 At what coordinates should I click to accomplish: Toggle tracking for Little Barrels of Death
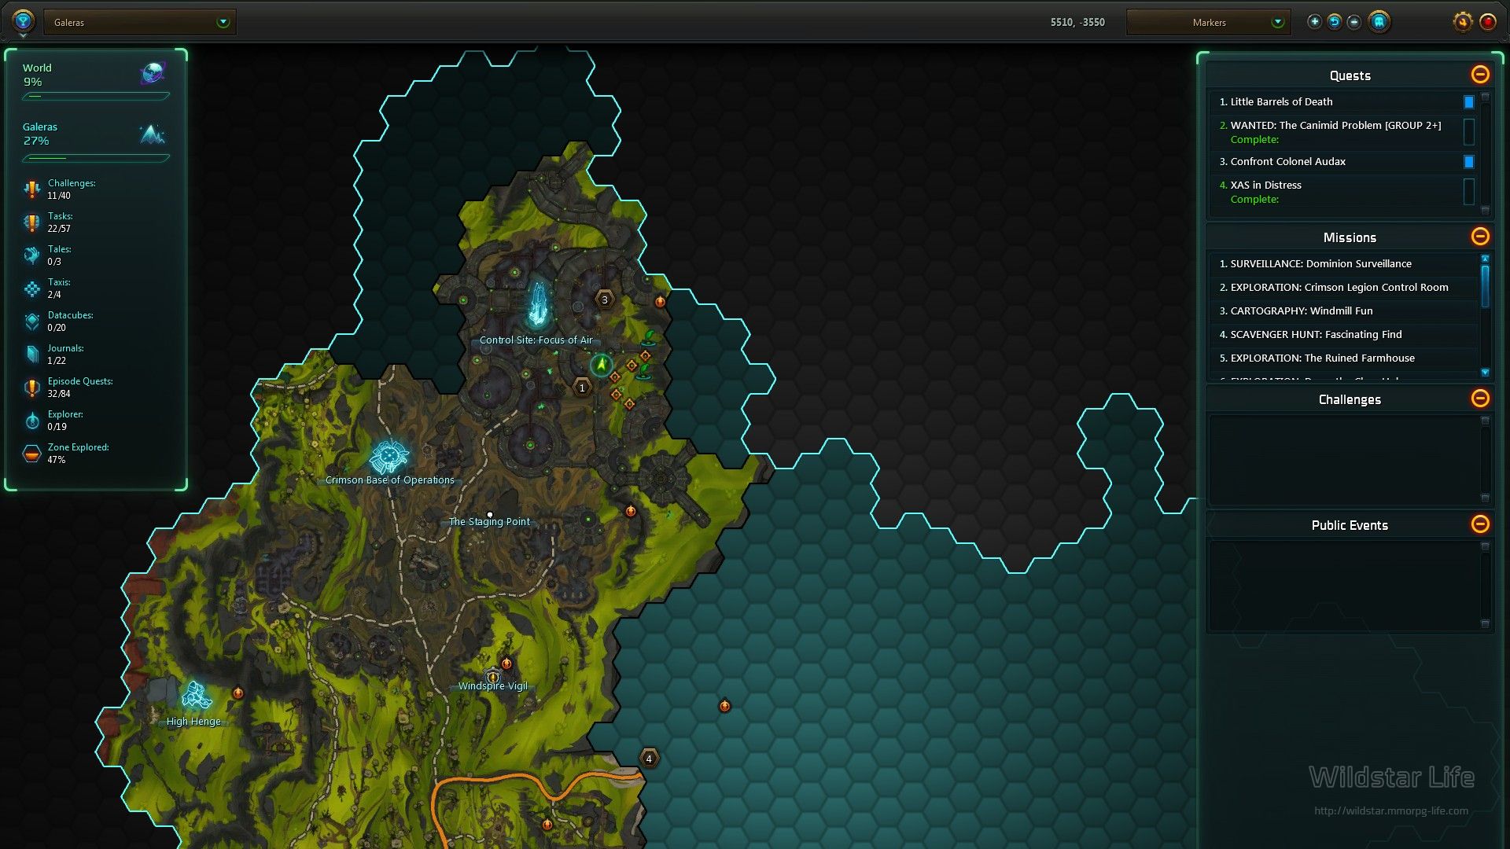(x=1468, y=102)
